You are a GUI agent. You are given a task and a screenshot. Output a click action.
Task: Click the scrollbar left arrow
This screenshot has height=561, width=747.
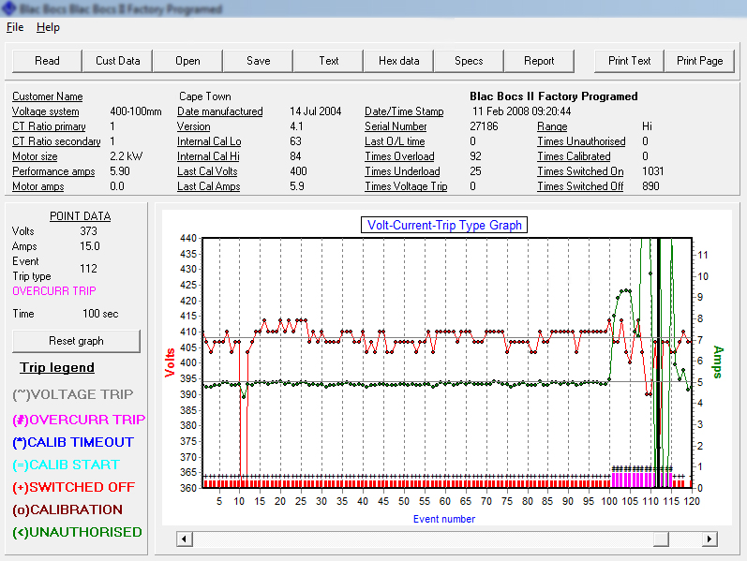[185, 539]
